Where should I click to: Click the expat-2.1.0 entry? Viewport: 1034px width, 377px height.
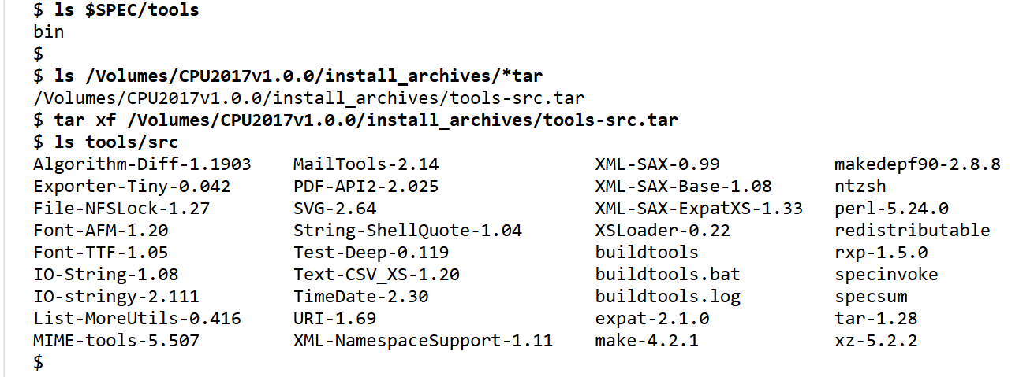click(x=652, y=319)
